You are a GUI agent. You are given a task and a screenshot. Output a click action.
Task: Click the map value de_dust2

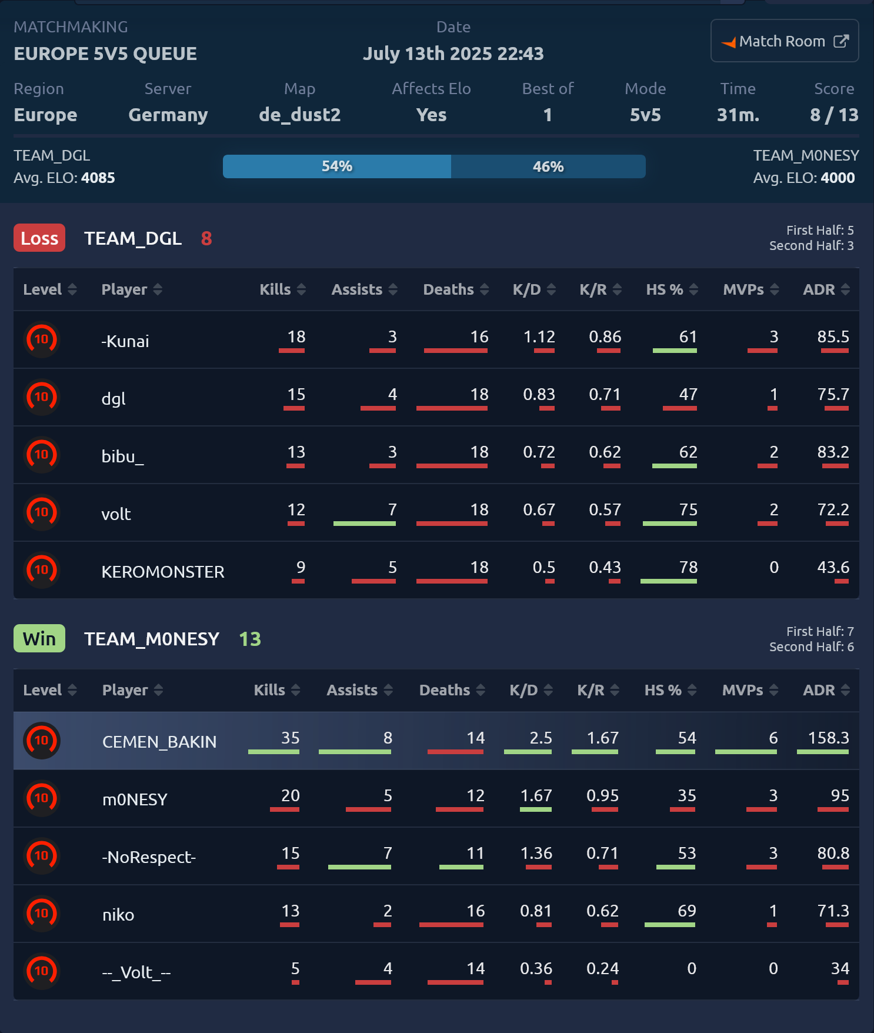(300, 115)
